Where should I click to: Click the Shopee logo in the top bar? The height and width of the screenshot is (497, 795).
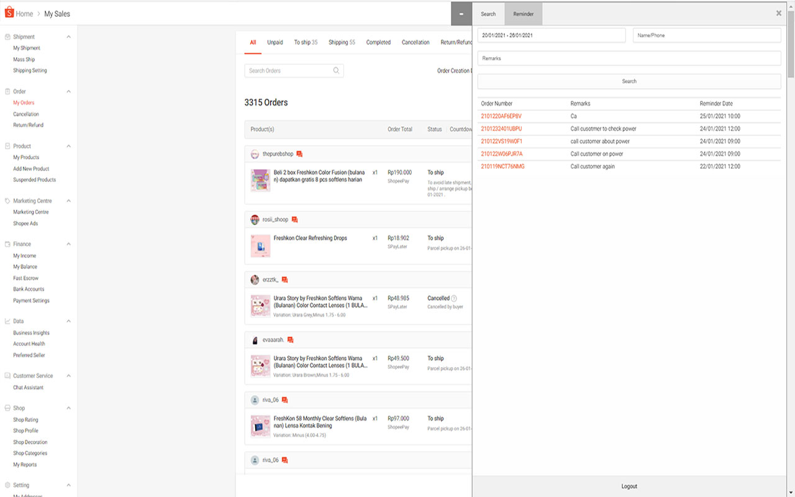click(9, 13)
